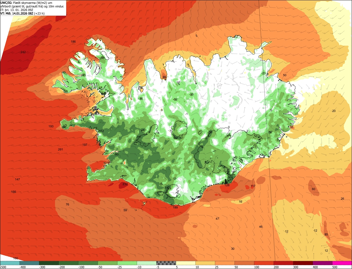352x269 pixels.
Task: Click the legend label -500
Action: click(x=3, y=267)
